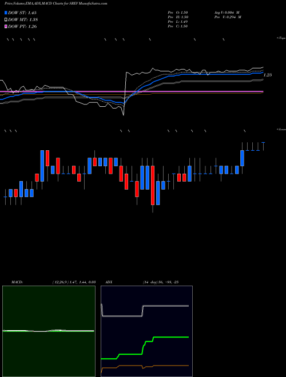286x377 pixels.
Task: Click the 'Pre V: 0.294 M' value
Action: tap(228, 17)
